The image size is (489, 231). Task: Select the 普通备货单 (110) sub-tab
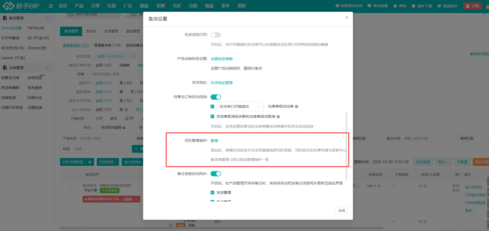[108, 45]
